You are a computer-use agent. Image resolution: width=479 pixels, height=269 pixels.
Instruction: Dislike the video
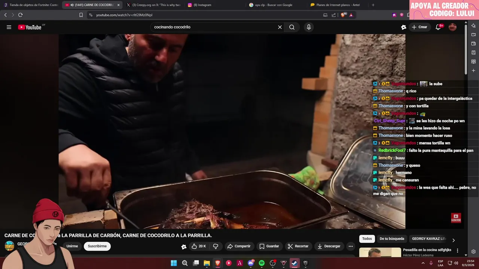[x=216, y=246]
